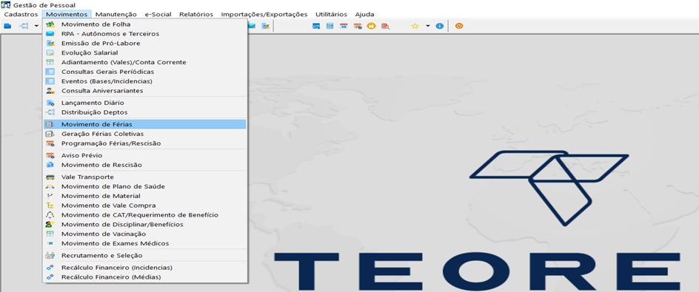Click the Gestão de Pessoal title bar icon
Screen dimensions: 699x292
(x=6, y=5)
